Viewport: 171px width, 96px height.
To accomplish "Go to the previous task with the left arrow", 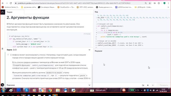I will 148,85.
